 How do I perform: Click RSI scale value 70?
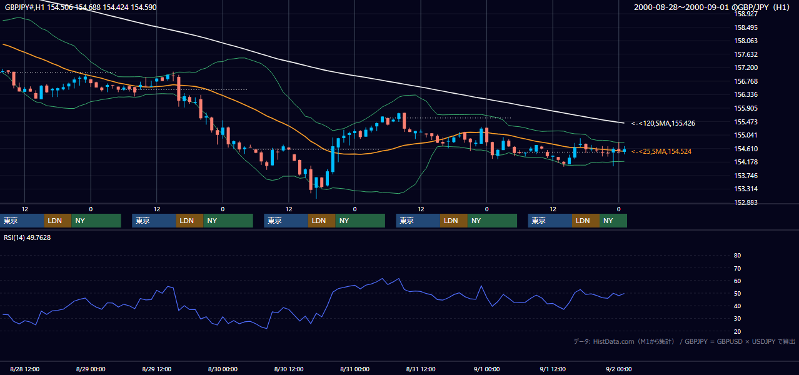737,268
